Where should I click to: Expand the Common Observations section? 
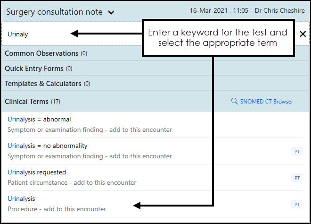tap(41, 53)
